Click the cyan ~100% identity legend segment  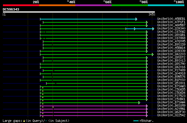pos(166,5)
